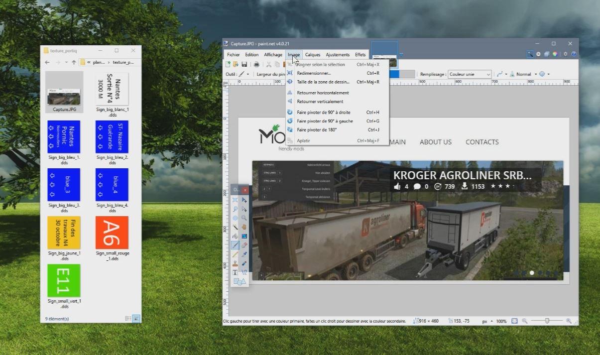600x355 pixels.
Task: Select the Shapes tool
Action: 240,282
